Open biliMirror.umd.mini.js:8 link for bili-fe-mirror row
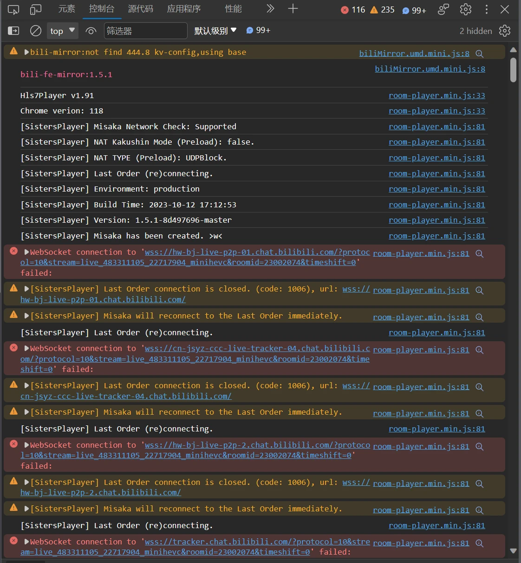The image size is (521, 563). [430, 69]
